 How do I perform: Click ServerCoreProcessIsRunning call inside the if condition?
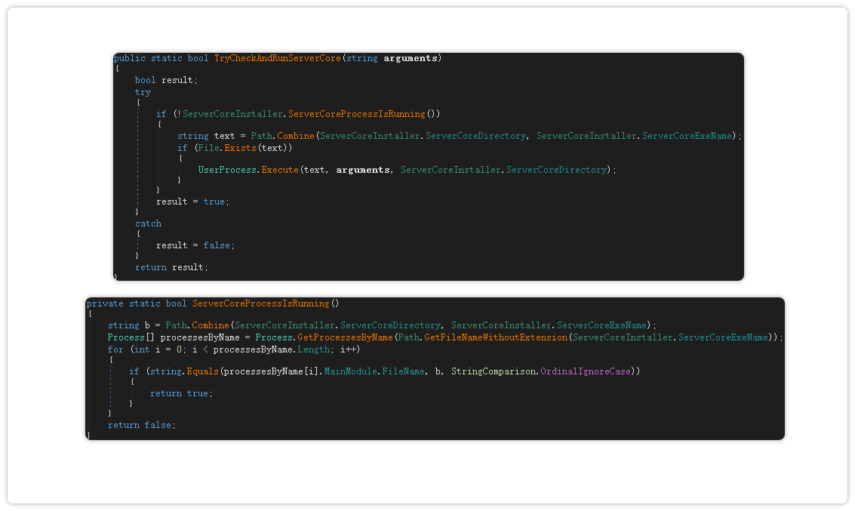click(356, 114)
